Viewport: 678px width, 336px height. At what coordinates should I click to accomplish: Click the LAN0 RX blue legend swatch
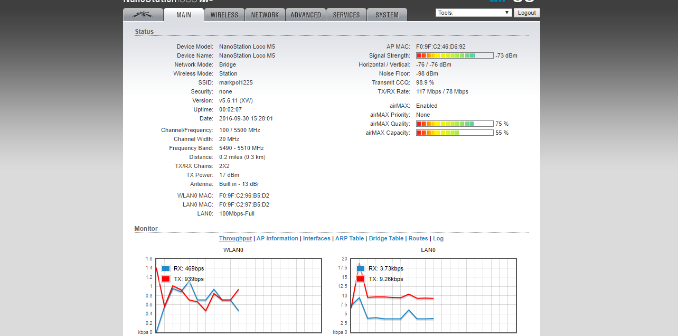point(361,268)
